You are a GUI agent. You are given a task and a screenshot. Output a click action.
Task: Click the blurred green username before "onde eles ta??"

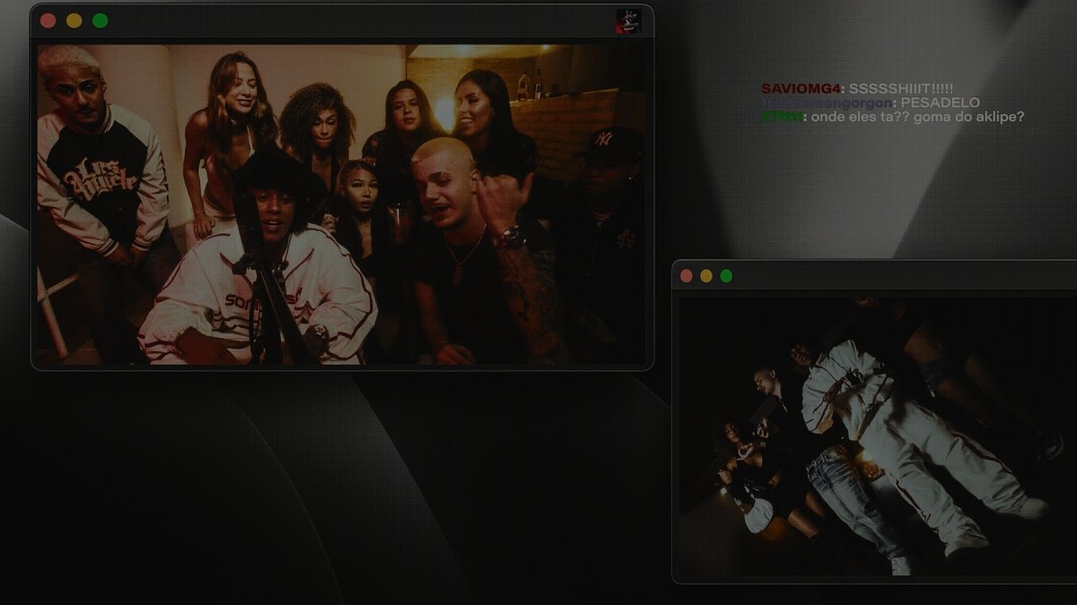[782, 117]
